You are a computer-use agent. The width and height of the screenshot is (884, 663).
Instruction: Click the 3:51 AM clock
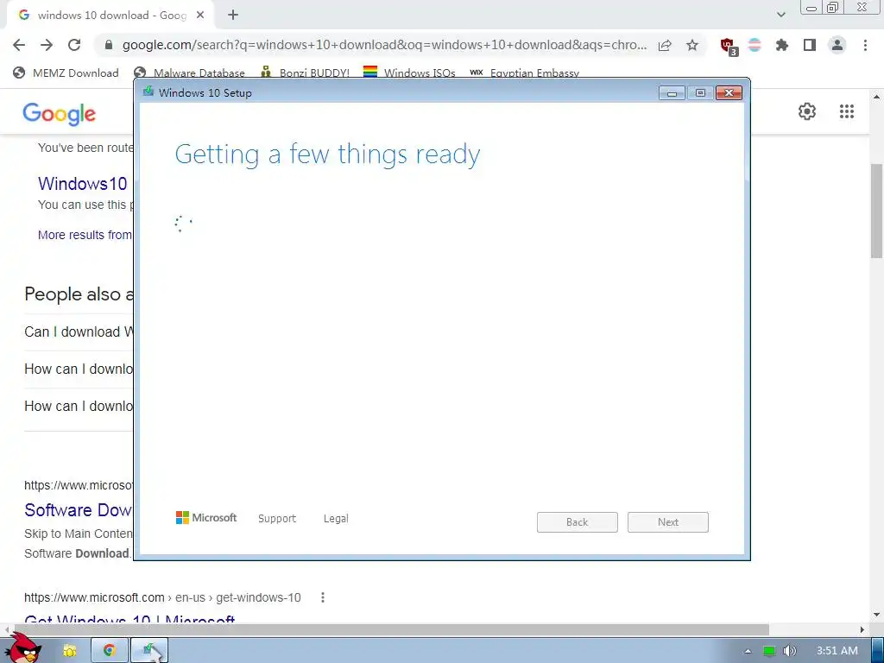point(837,651)
